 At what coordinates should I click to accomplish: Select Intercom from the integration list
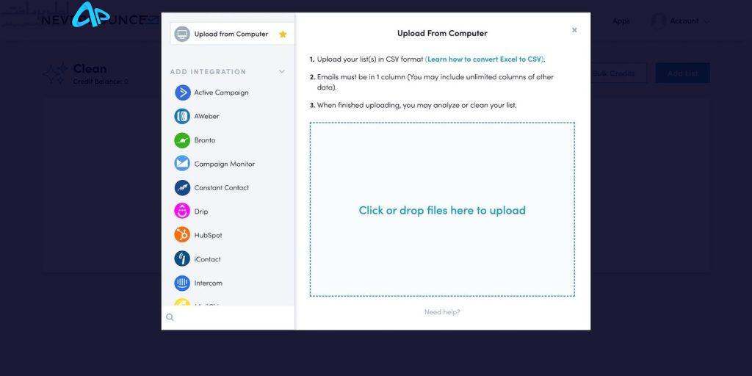pos(208,283)
